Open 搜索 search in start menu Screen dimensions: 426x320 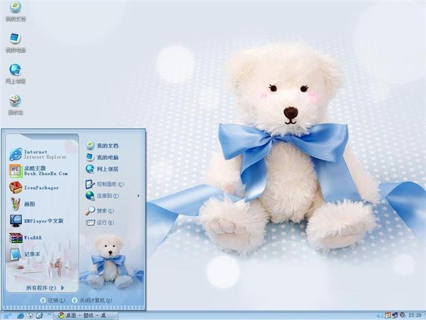tap(99, 211)
